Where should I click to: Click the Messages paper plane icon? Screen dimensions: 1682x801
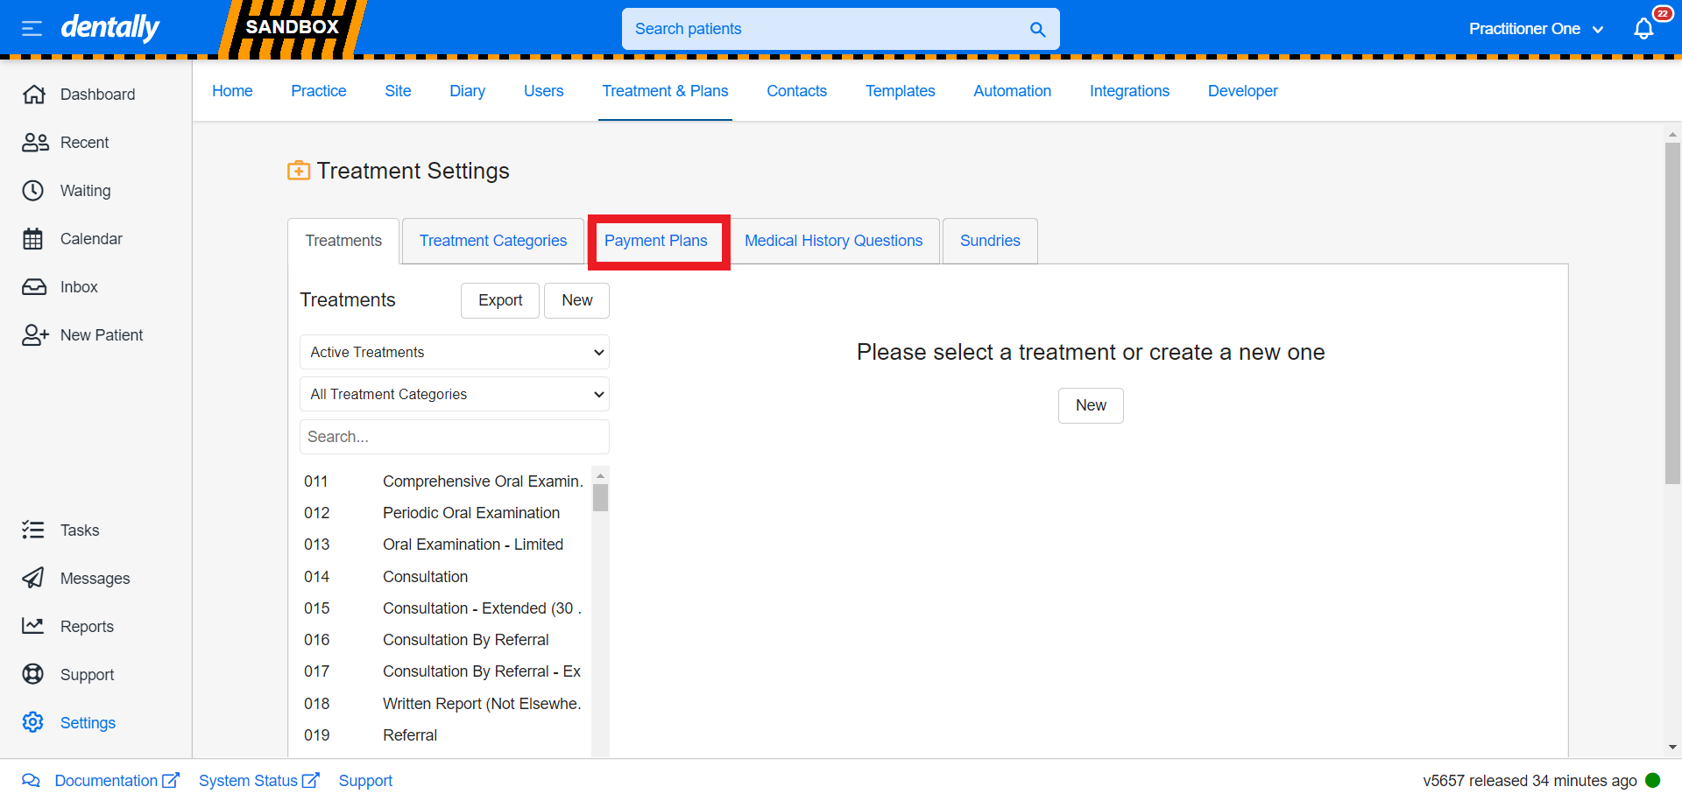pos(33,578)
